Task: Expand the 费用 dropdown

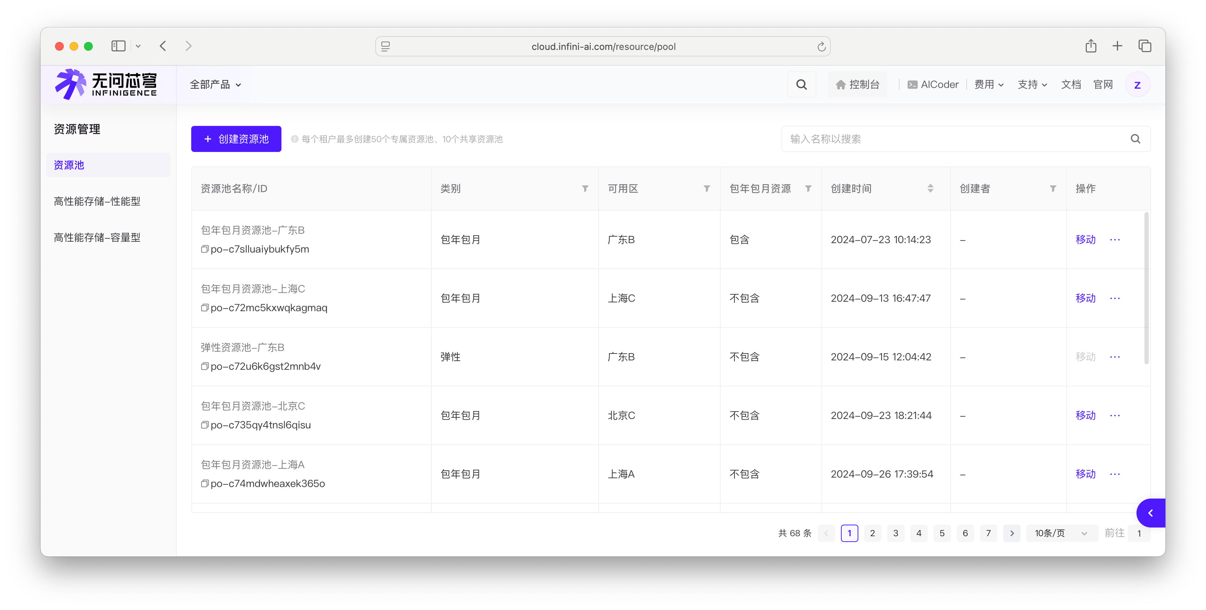Action: pos(989,85)
